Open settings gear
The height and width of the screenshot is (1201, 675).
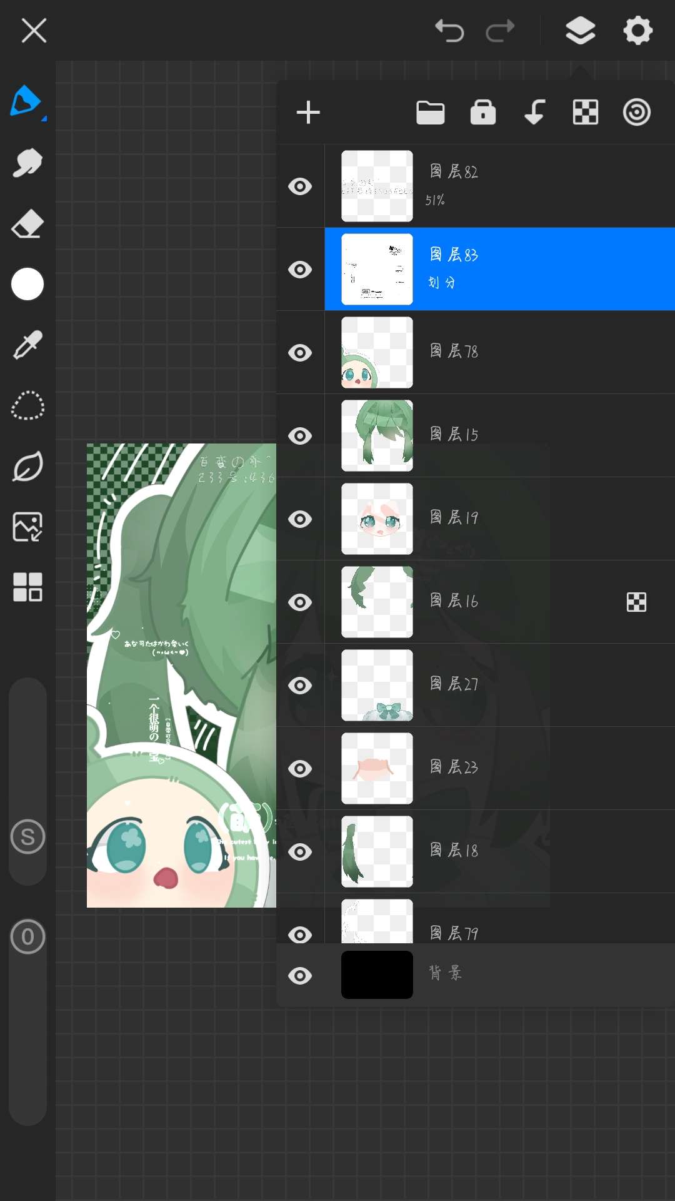(x=637, y=30)
